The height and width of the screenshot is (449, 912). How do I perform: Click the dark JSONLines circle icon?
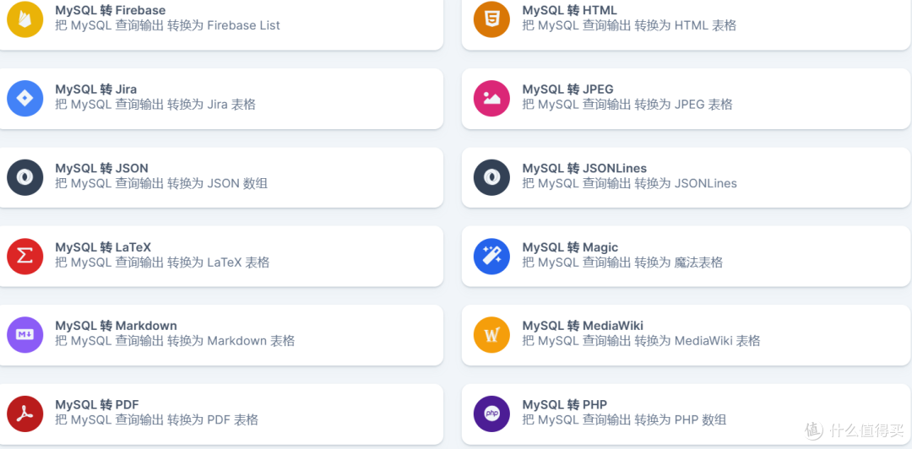491,177
